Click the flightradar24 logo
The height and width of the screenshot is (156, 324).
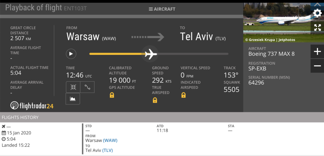click(32, 106)
